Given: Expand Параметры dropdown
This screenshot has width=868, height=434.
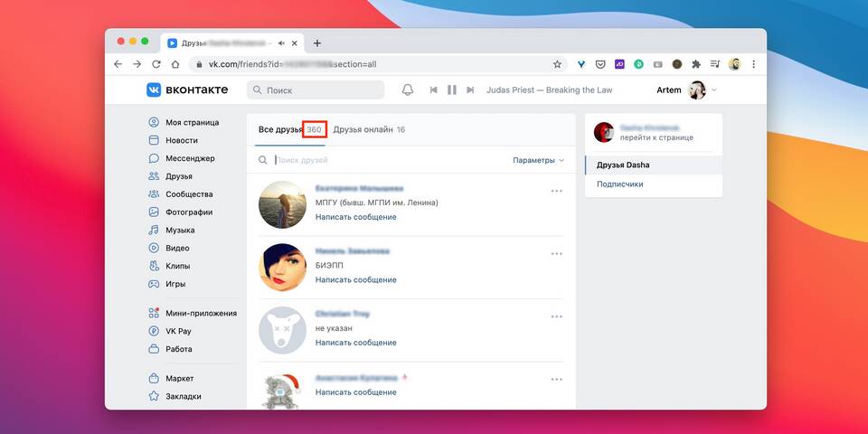Looking at the screenshot, I should click(x=538, y=160).
